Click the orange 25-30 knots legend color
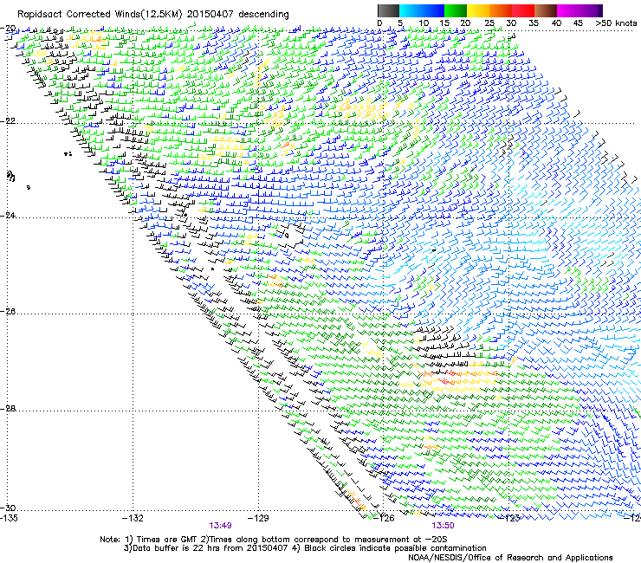The image size is (641, 563). (501, 10)
